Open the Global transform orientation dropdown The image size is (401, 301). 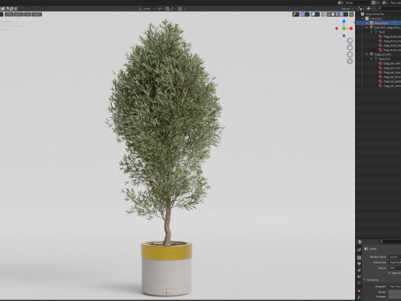point(147,8)
